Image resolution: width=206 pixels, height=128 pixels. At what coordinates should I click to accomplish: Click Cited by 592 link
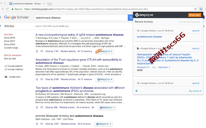[51, 108]
